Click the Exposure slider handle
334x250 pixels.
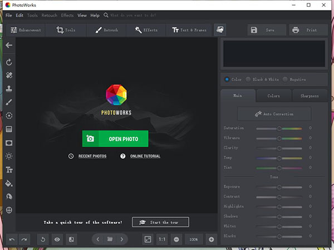point(279,187)
